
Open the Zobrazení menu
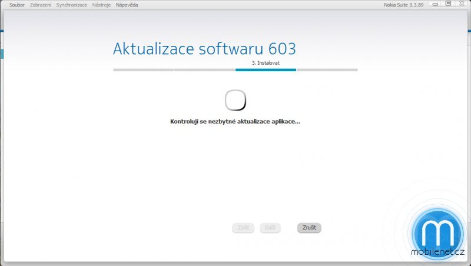click(41, 5)
